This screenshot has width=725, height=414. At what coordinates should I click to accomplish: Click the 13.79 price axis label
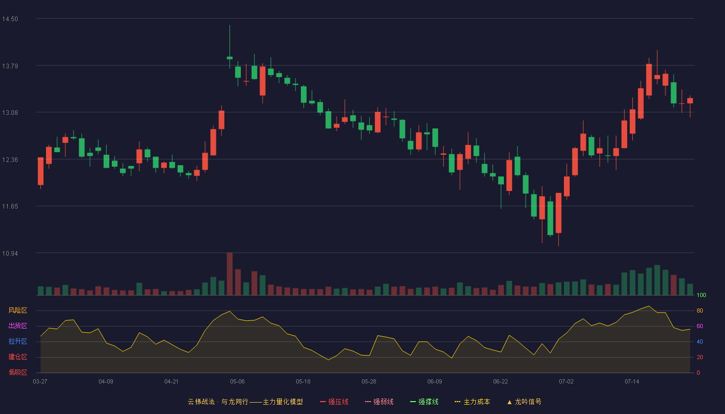coord(10,66)
